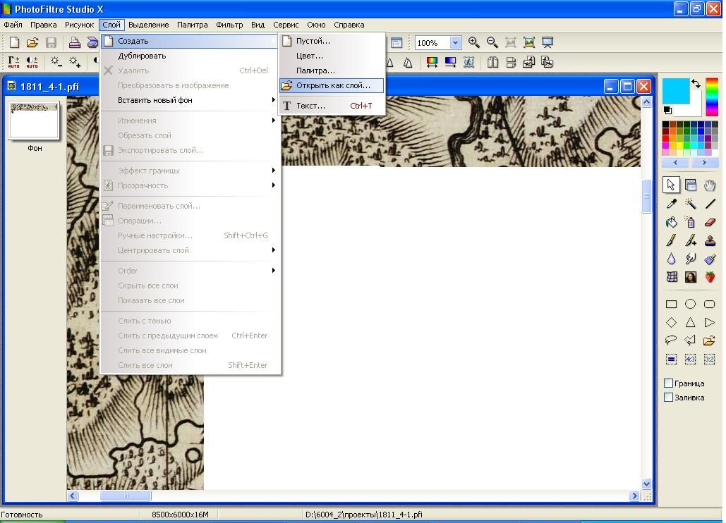Pick the Eraser tool
Viewport: 726px width, 523px height.
pos(710,223)
